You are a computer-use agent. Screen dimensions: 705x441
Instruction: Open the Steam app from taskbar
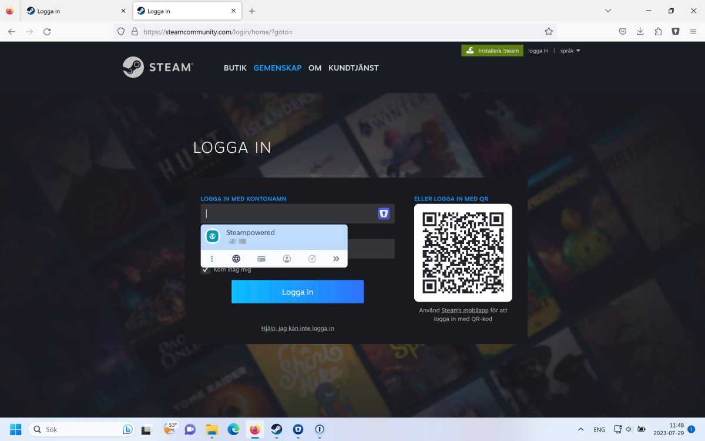pyautogui.click(x=276, y=429)
